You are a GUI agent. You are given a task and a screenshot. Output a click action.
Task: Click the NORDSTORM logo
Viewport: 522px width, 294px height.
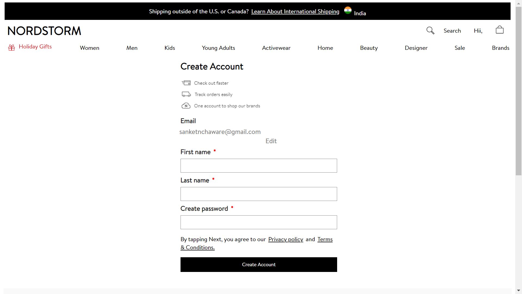44,30
